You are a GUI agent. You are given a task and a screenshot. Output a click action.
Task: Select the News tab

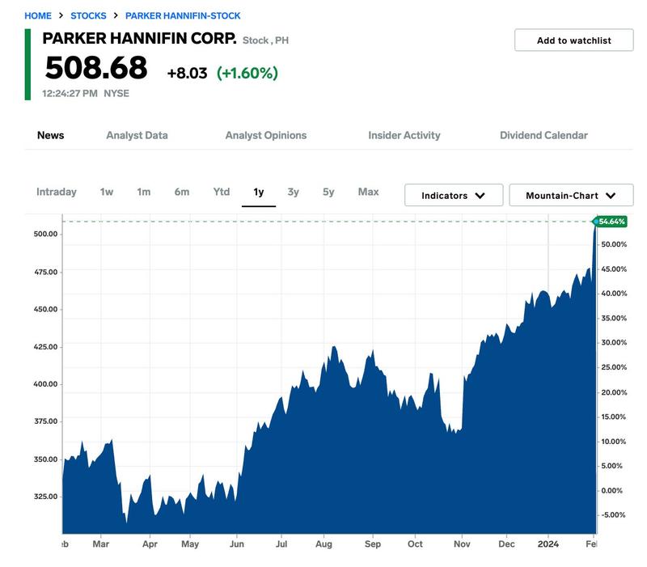(51, 135)
